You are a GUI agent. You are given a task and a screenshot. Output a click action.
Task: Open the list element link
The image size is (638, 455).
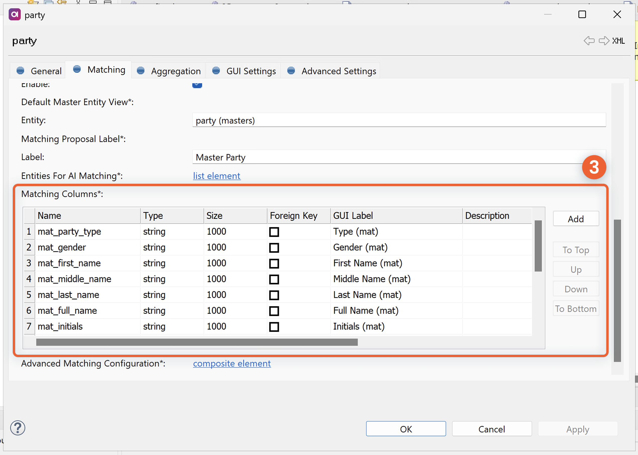point(216,176)
